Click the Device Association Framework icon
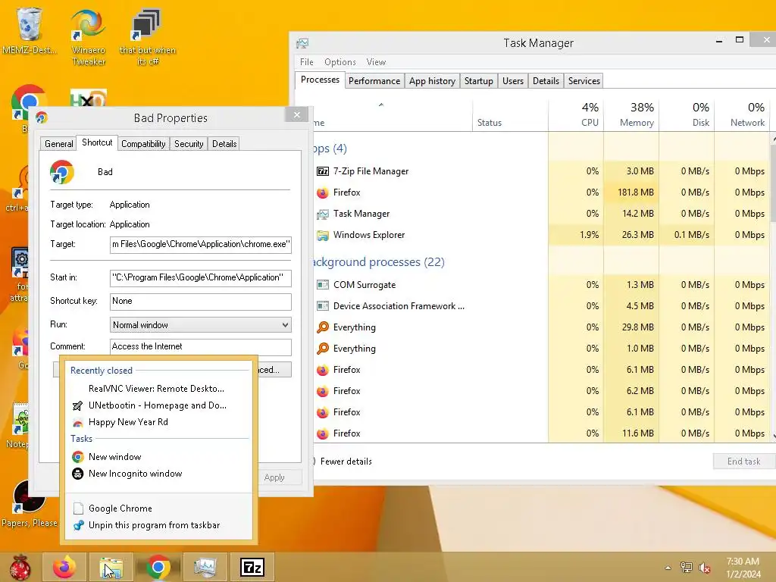The height and width of the screenshot is (582, 776). (323, 306)
